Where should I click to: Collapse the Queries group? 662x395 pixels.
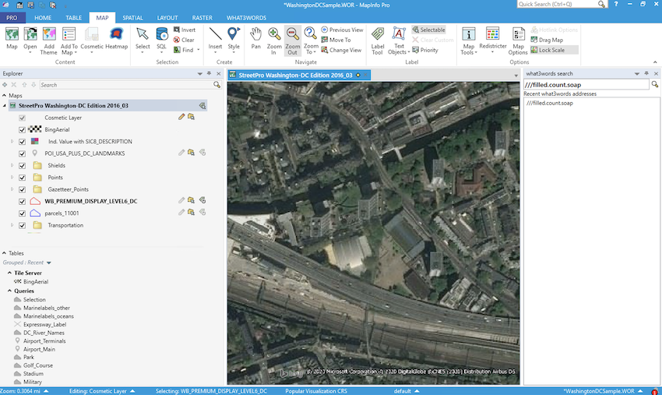point(9,291)
